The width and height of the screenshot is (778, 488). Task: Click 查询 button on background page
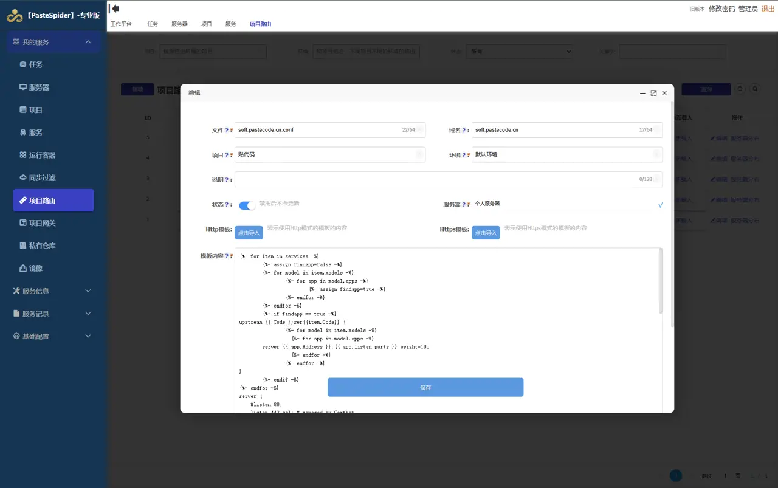point(706,89)
